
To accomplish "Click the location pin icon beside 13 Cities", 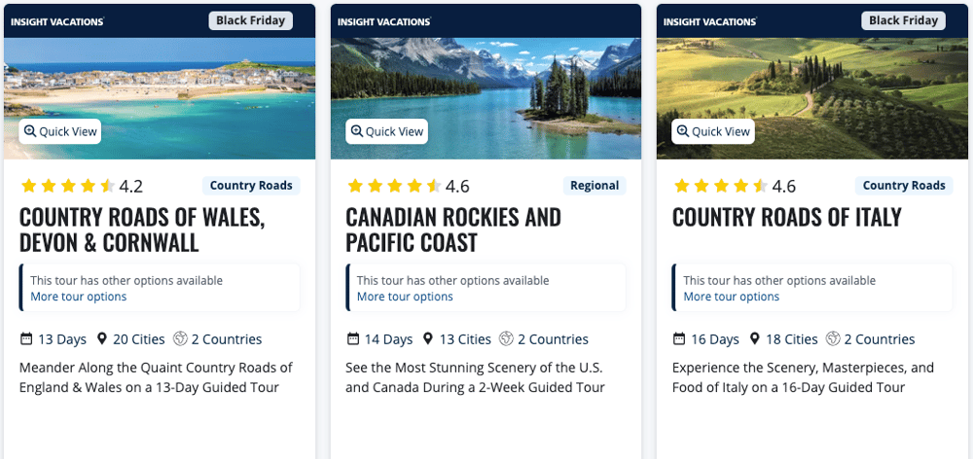I will tap(428, 339).
